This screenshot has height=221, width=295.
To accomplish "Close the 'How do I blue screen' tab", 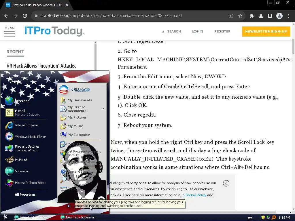I will point(67,5).
